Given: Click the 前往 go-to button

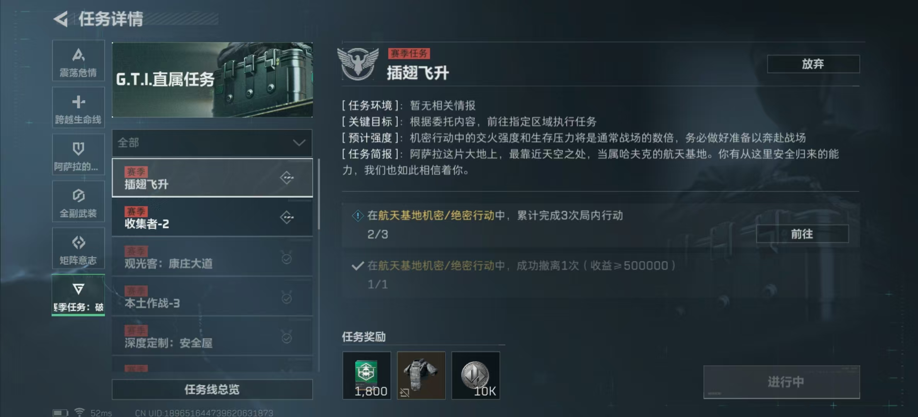Looking at the screenshot, I should [x=802, y=234].
